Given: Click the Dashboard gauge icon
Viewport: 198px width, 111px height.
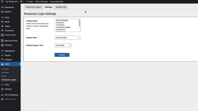Looking at the screenshot, I should [2, 7].
